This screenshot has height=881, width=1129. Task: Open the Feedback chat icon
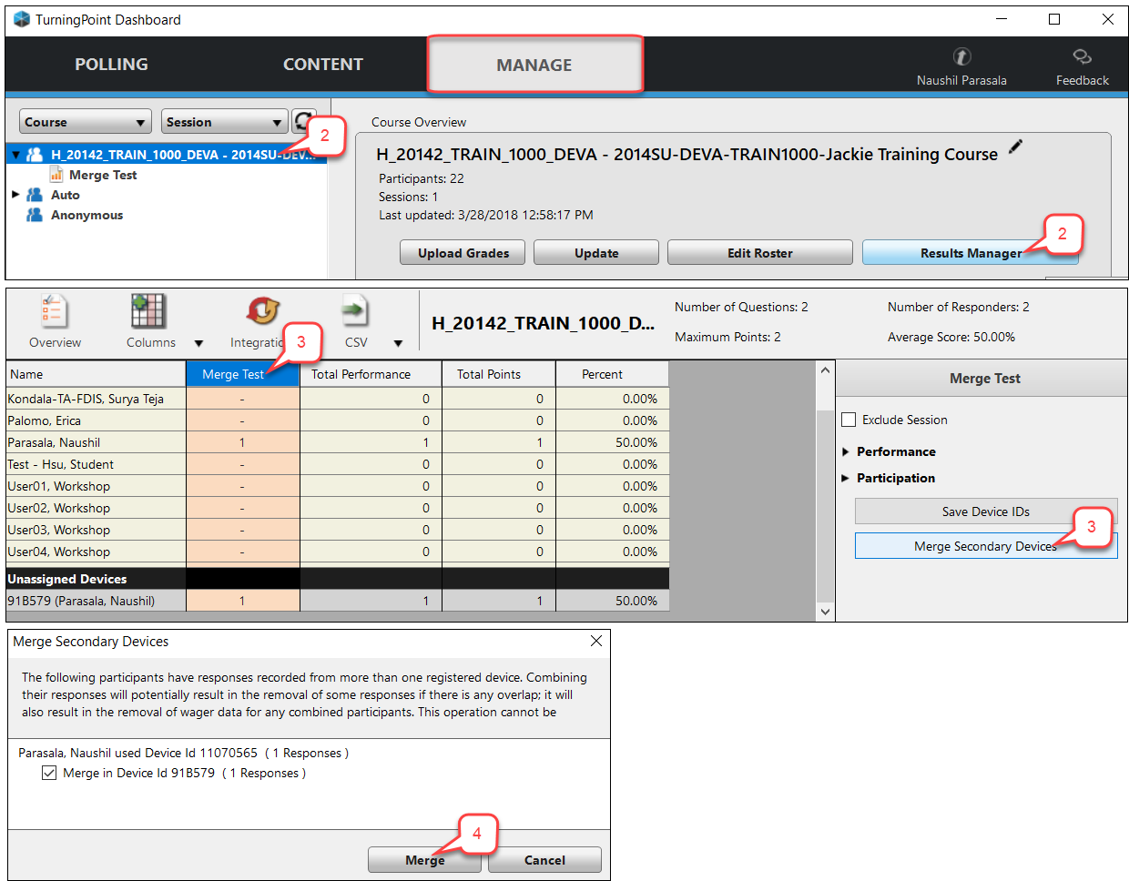[x=1082, y=56]
